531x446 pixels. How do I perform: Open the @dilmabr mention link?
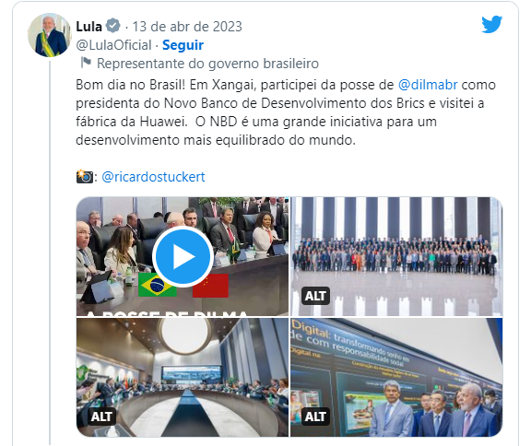click(x=428, y=85)
